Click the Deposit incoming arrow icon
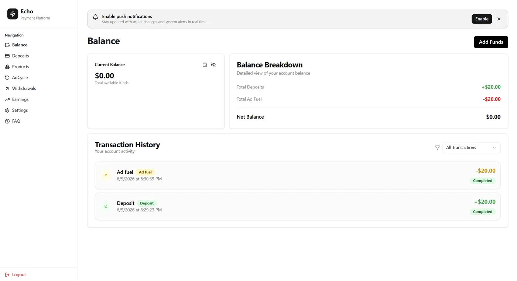This screenshot has height=281, width=517. tap(106, 206)
